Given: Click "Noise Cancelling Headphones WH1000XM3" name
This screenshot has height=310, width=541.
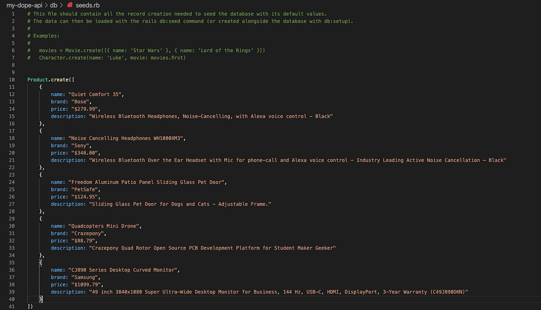Looking at the screenshot, I should click(125, 138).
